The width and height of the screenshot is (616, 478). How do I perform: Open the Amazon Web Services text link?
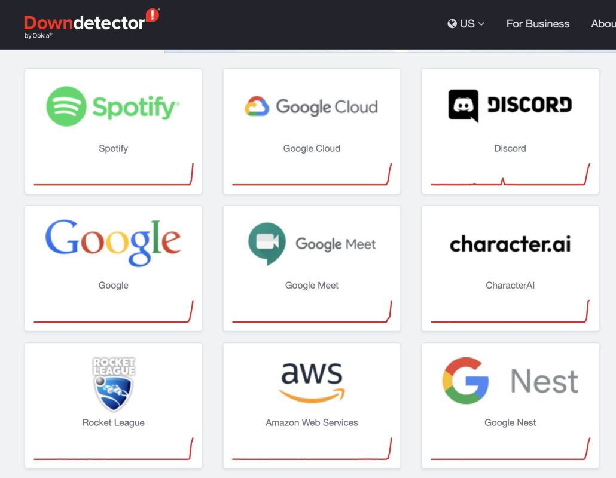tap(312, 422)
